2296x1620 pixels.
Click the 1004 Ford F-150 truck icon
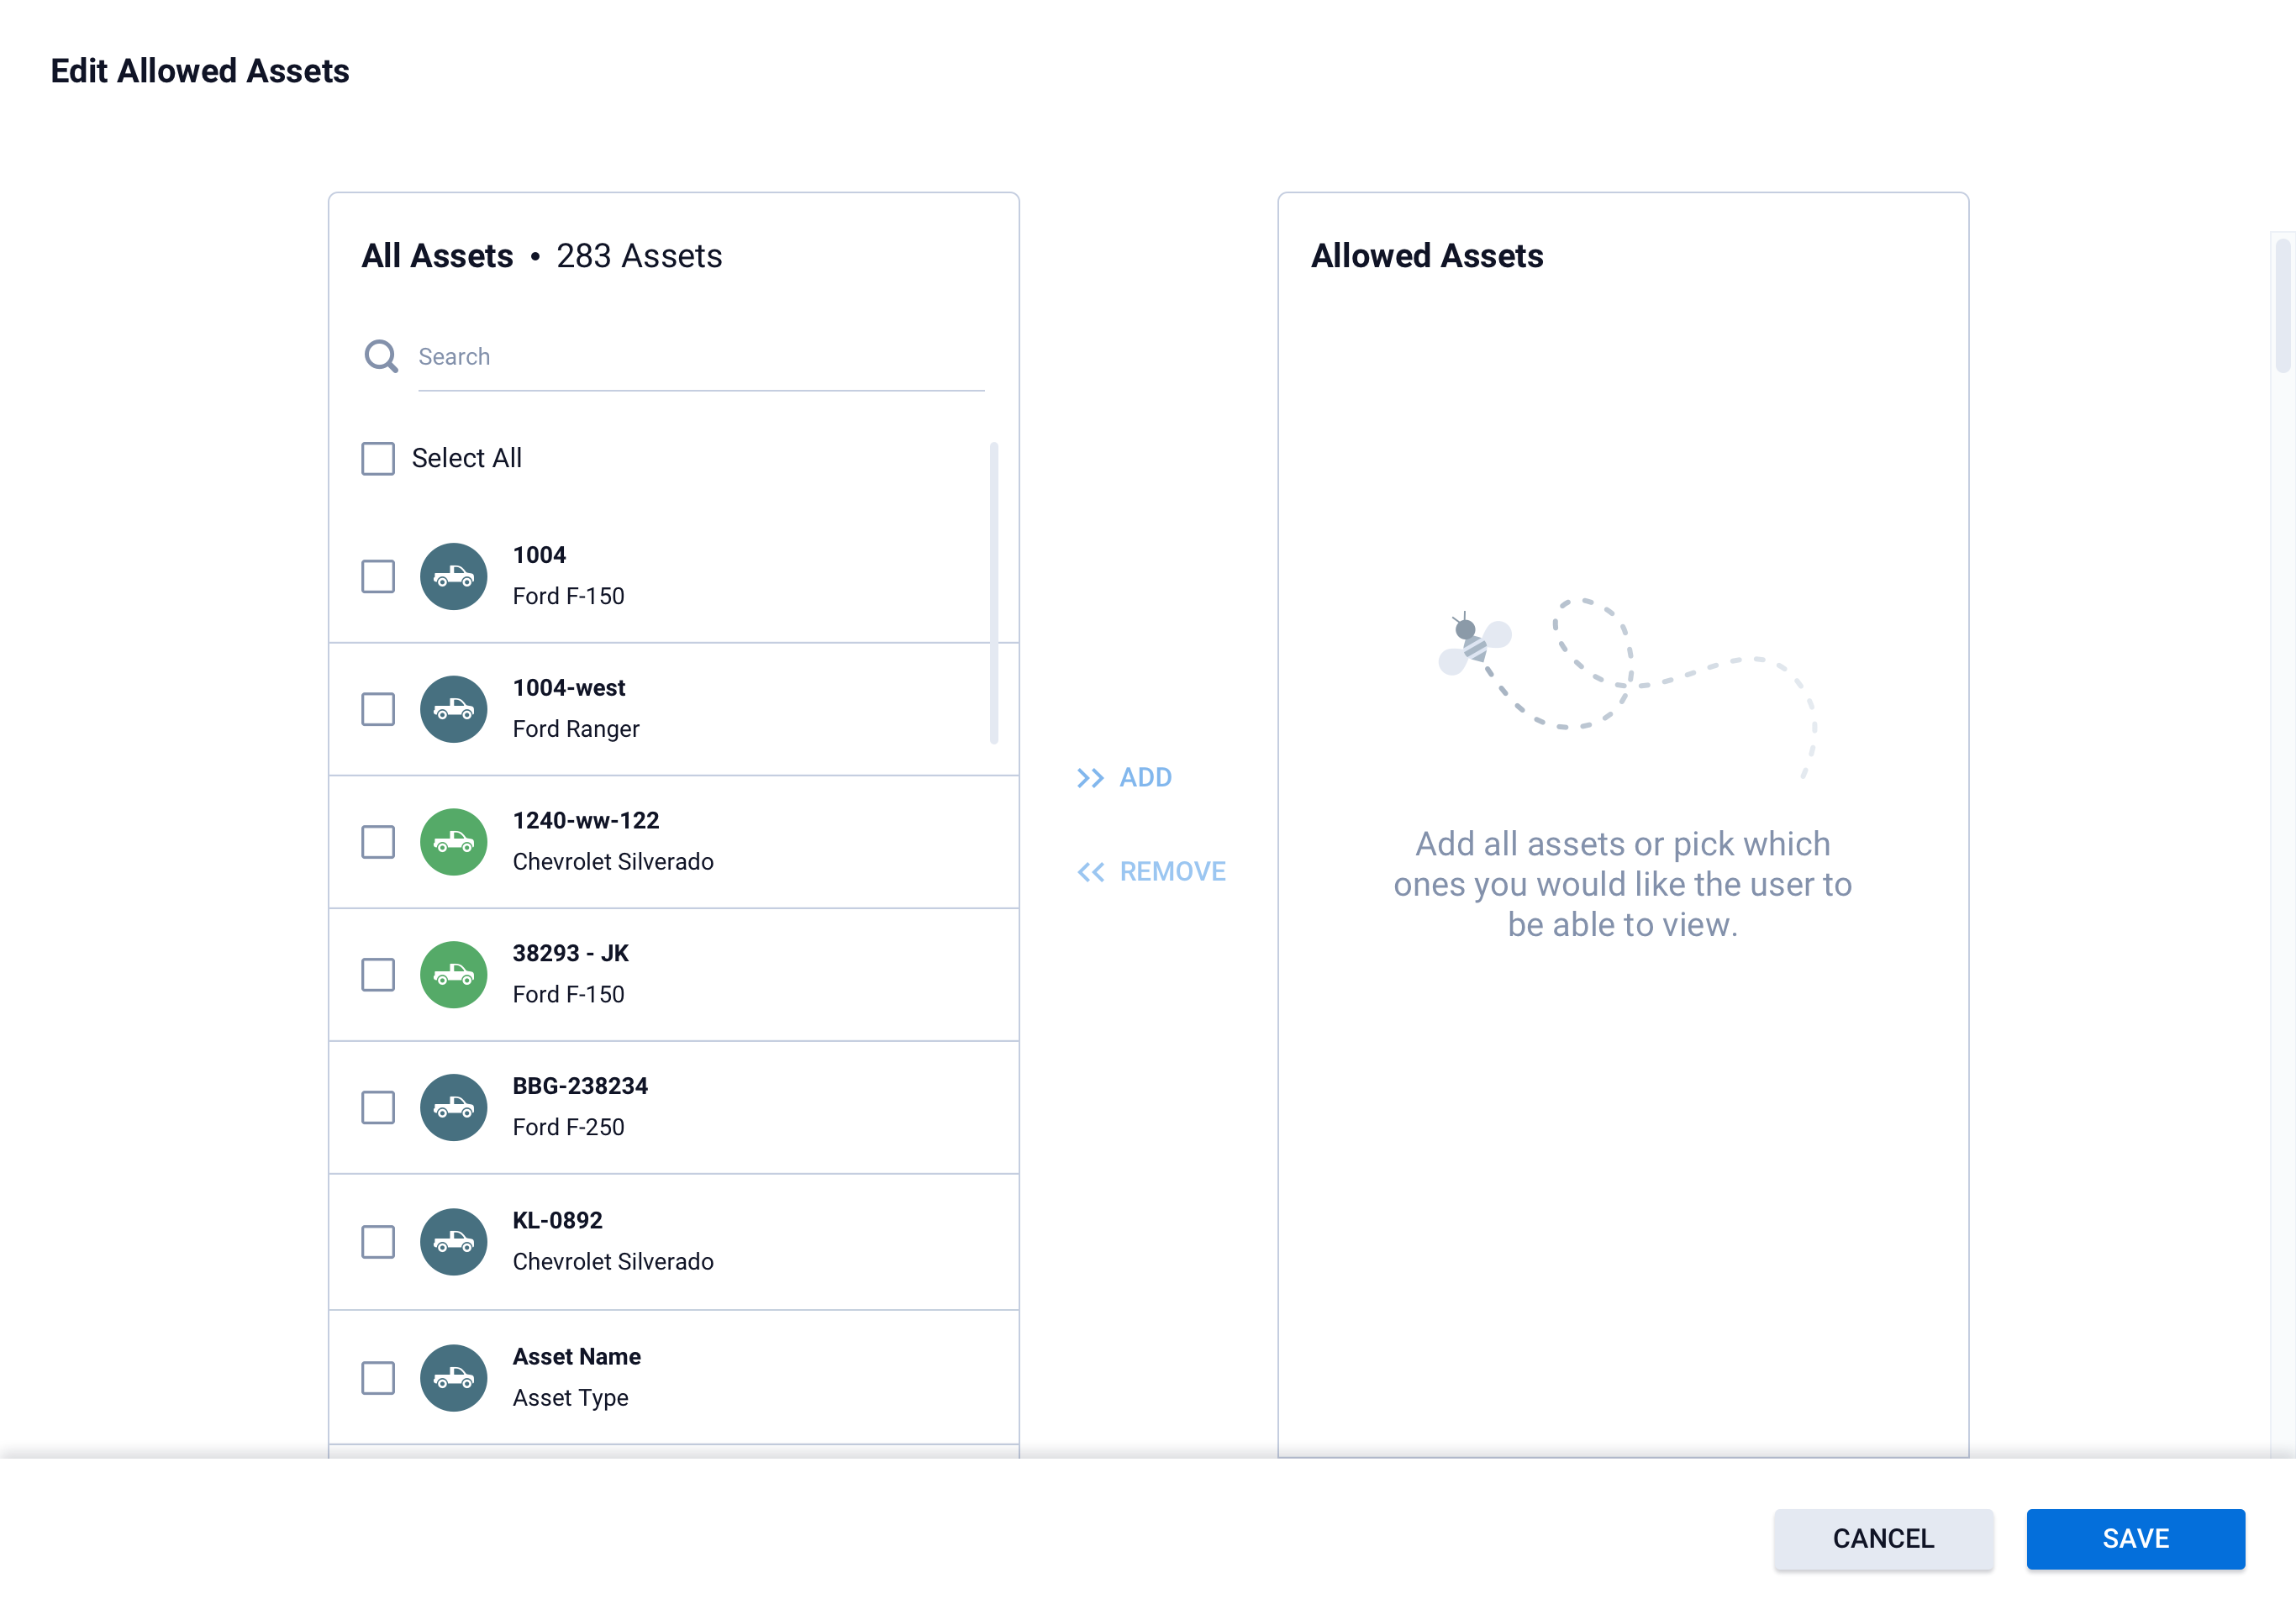click(x=453, y=576)
